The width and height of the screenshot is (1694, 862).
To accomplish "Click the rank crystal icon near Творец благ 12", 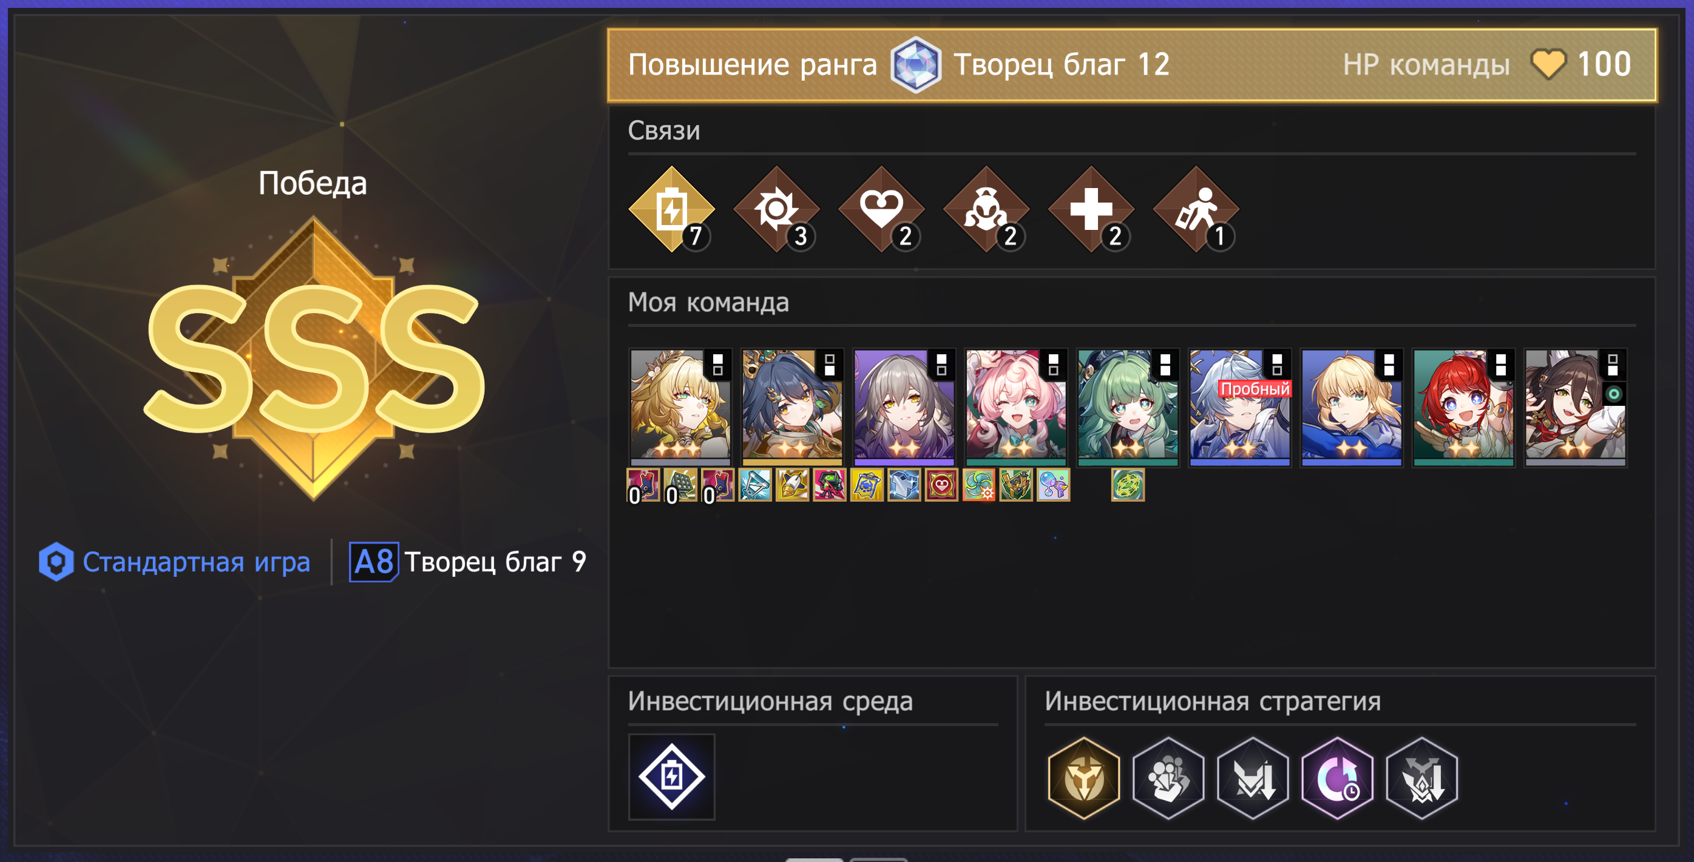I will pos(915,65).
